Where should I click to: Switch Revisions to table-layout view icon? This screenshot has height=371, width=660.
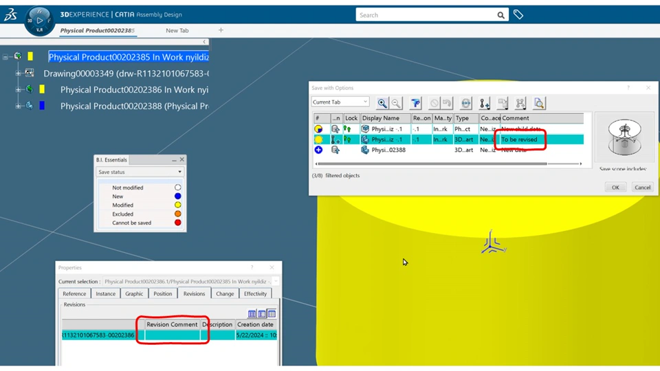point(272,314)
